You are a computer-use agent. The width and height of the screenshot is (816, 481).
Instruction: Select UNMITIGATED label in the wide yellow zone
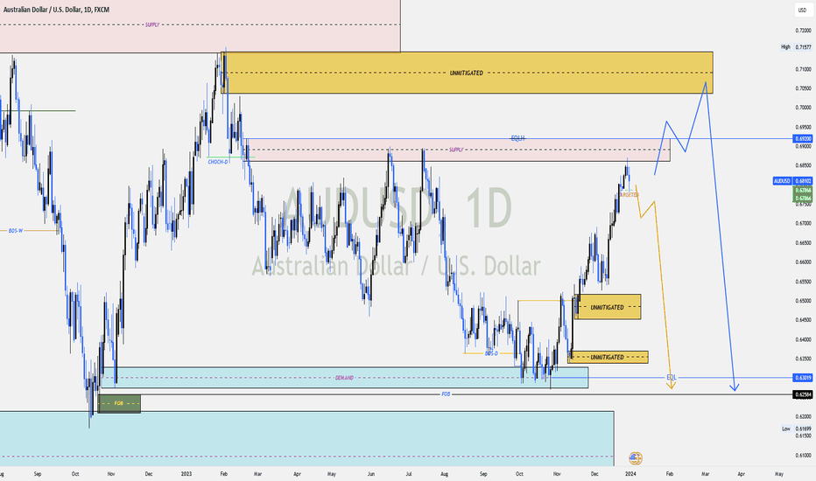467,73
